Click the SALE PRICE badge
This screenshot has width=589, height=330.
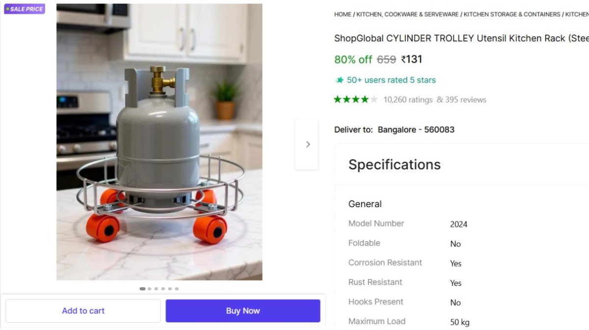[24, 8]
